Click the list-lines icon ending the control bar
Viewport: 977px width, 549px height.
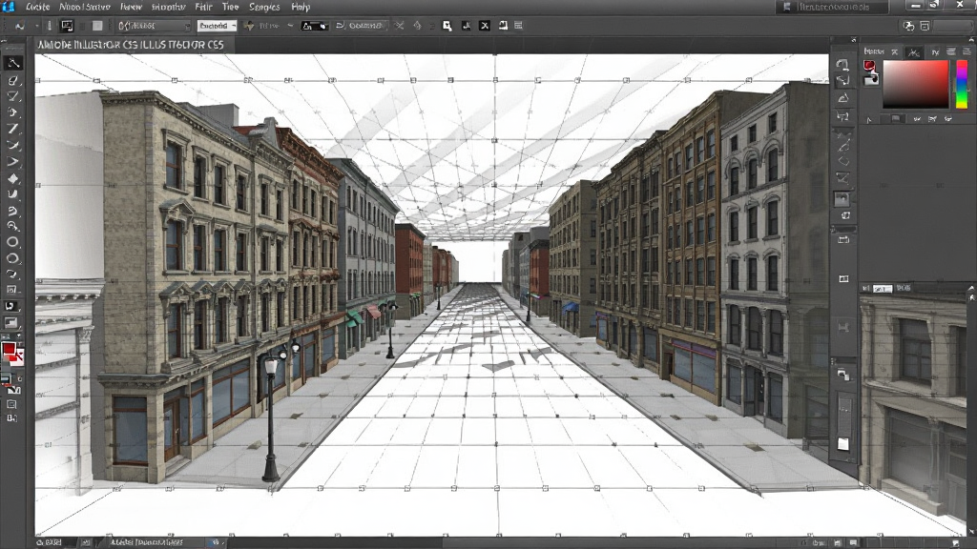[x=518, y=26]
